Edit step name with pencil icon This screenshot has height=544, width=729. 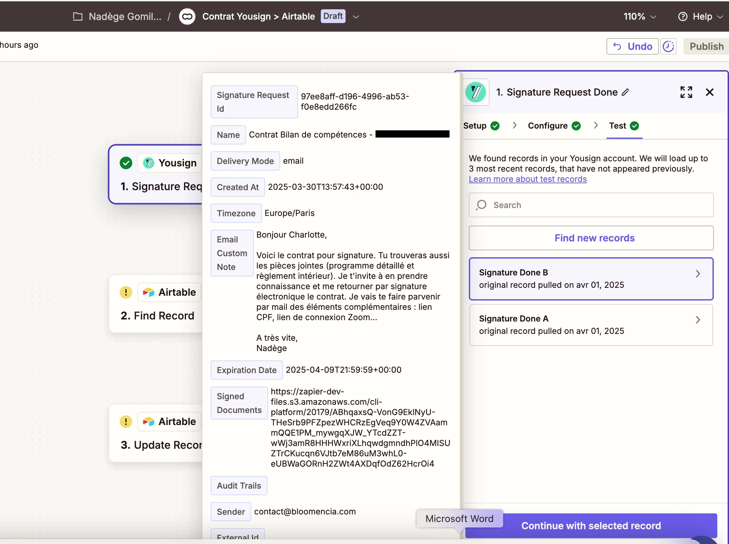click(x=626, y=92)
